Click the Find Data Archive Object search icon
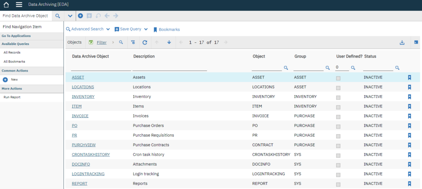 click(58, 16)
